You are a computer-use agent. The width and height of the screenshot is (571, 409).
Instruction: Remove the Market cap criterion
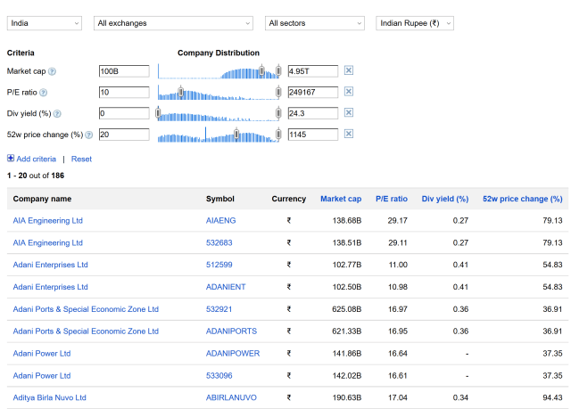pyautogui.click(x=349, y=70)
